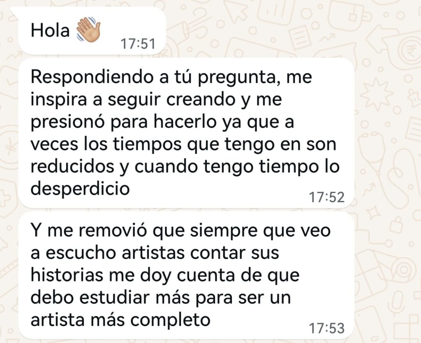Select the 'Hola' message bubble

92,31
